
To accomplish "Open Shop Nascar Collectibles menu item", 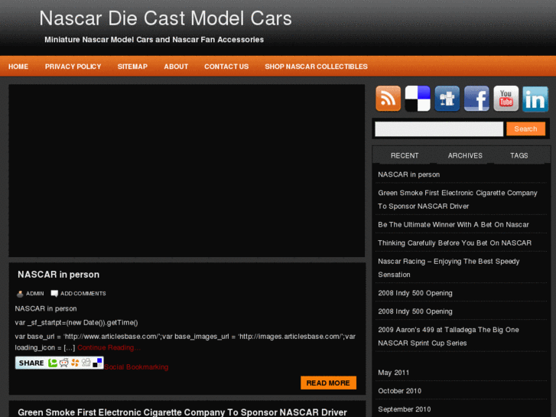I will click(316, 67).
